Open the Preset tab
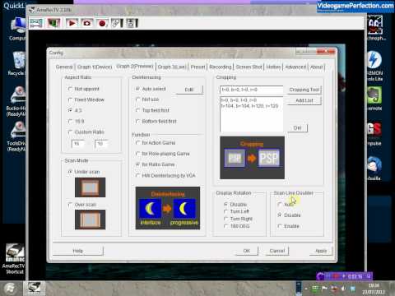The width and height of the screenshot is (395, 296). (197, 67)
